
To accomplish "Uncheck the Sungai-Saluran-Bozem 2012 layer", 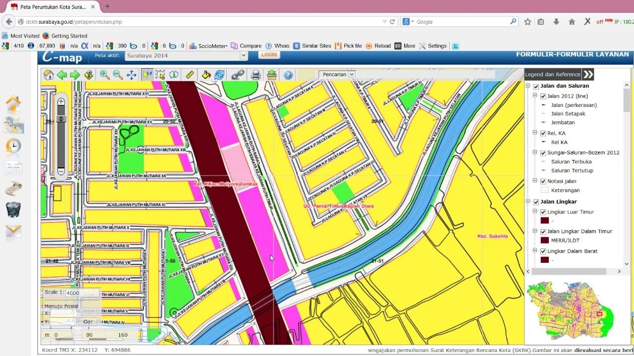I will tap(543, 153).
